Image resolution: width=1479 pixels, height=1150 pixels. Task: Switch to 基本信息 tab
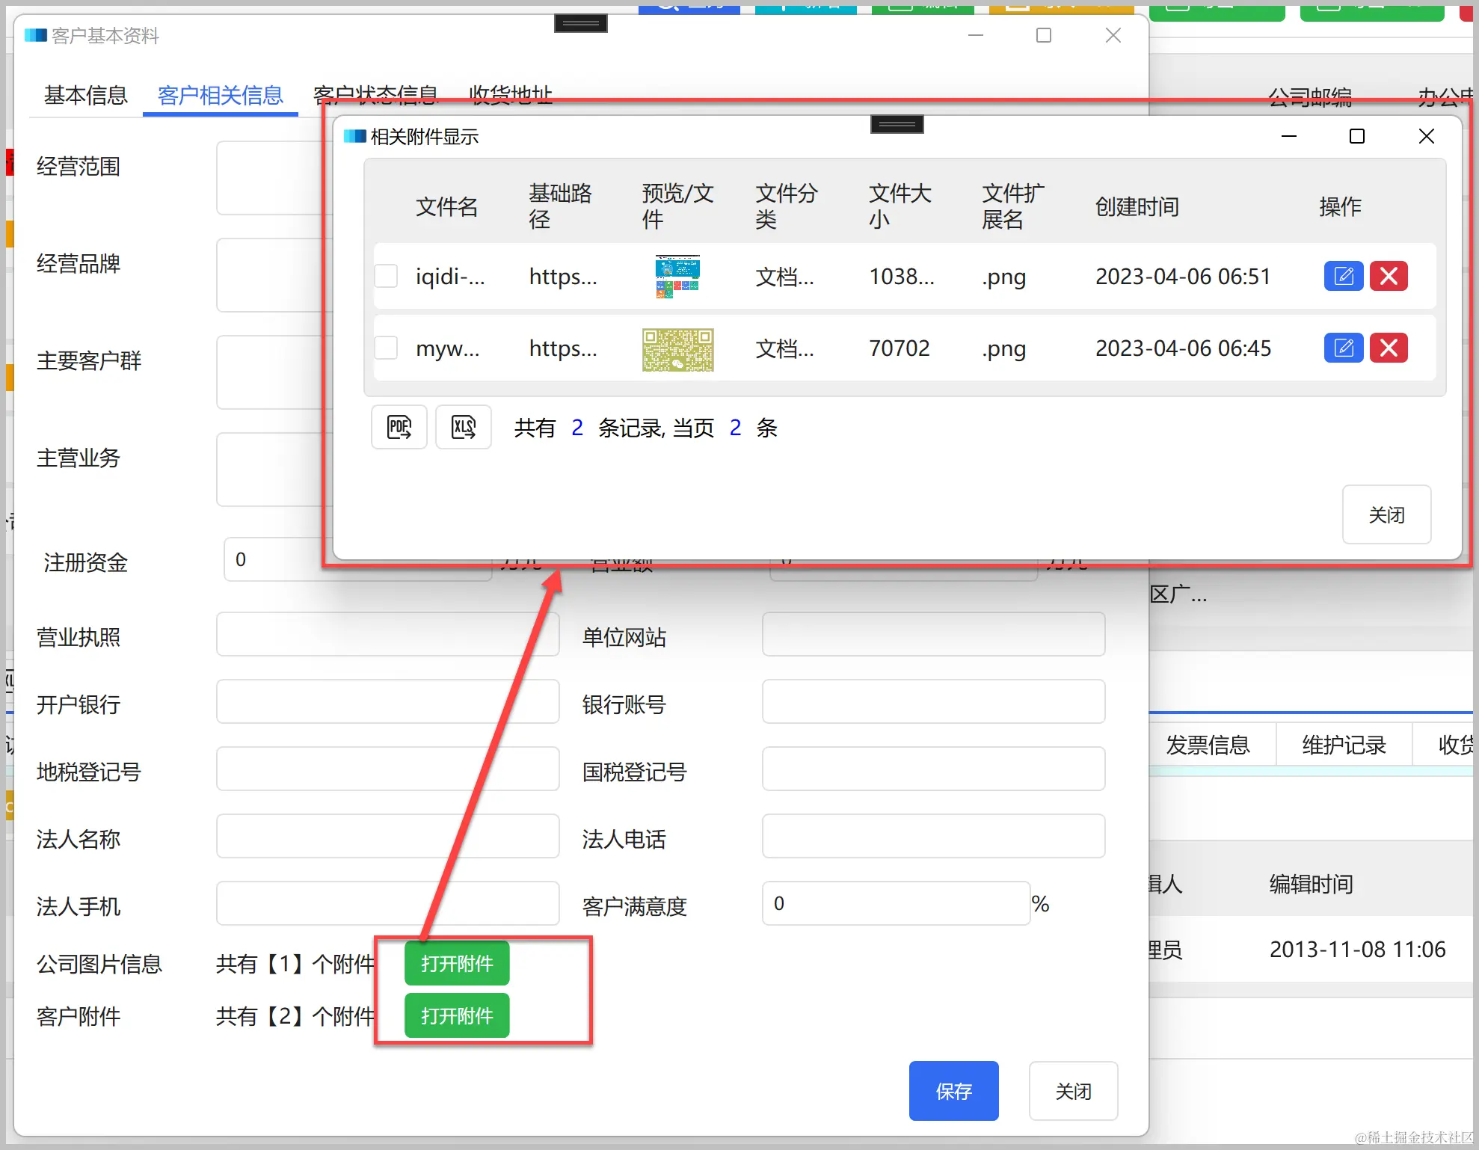coord(85,95)
